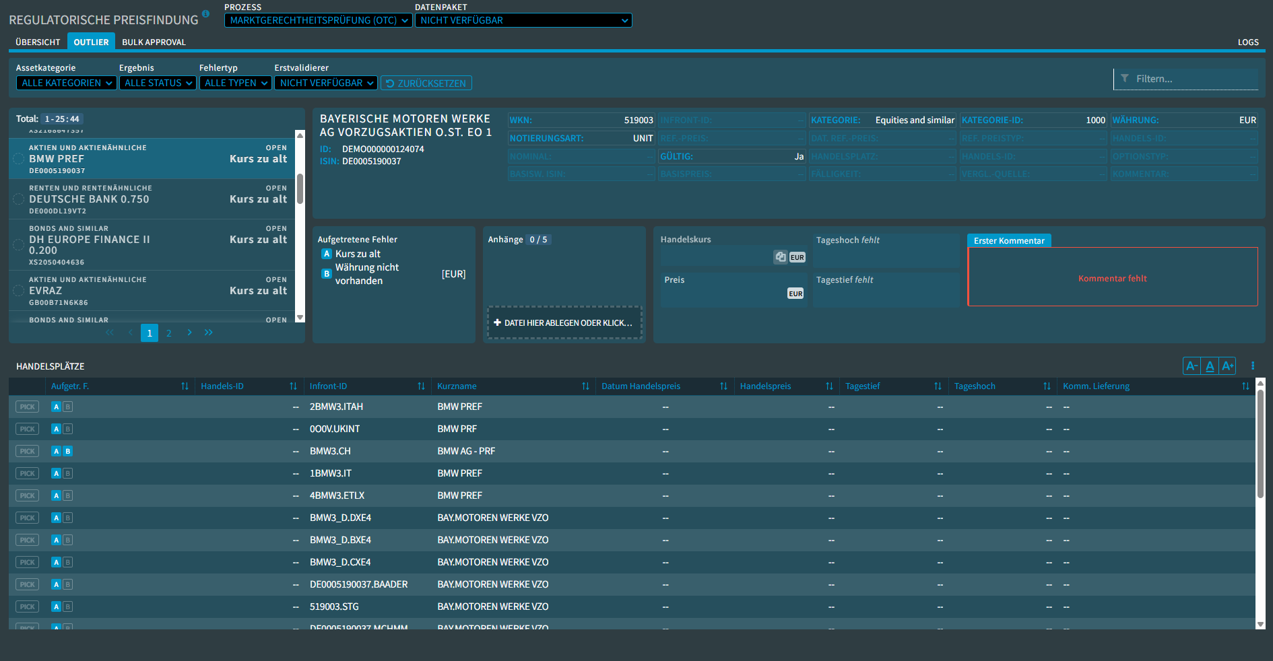
Task: Go to page 2 of outlier list
Action: [169, 333]
